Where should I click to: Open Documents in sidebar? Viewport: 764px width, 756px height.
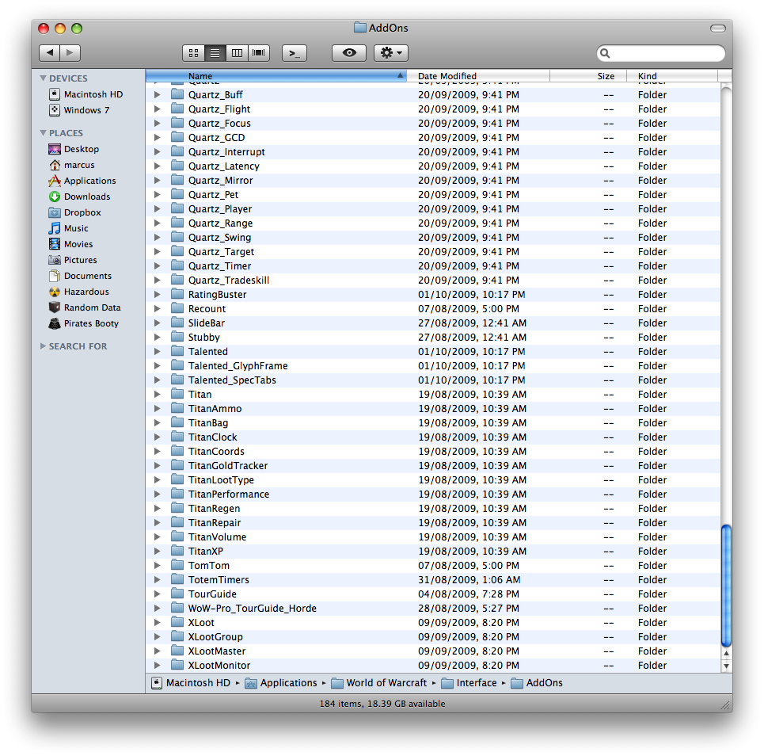point(81,276)
